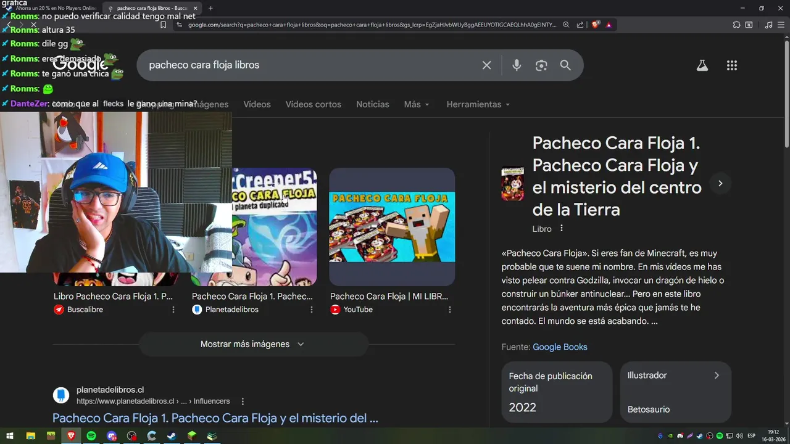
Task: Submit search with magnifying glass icon
Action: point(565,65)
